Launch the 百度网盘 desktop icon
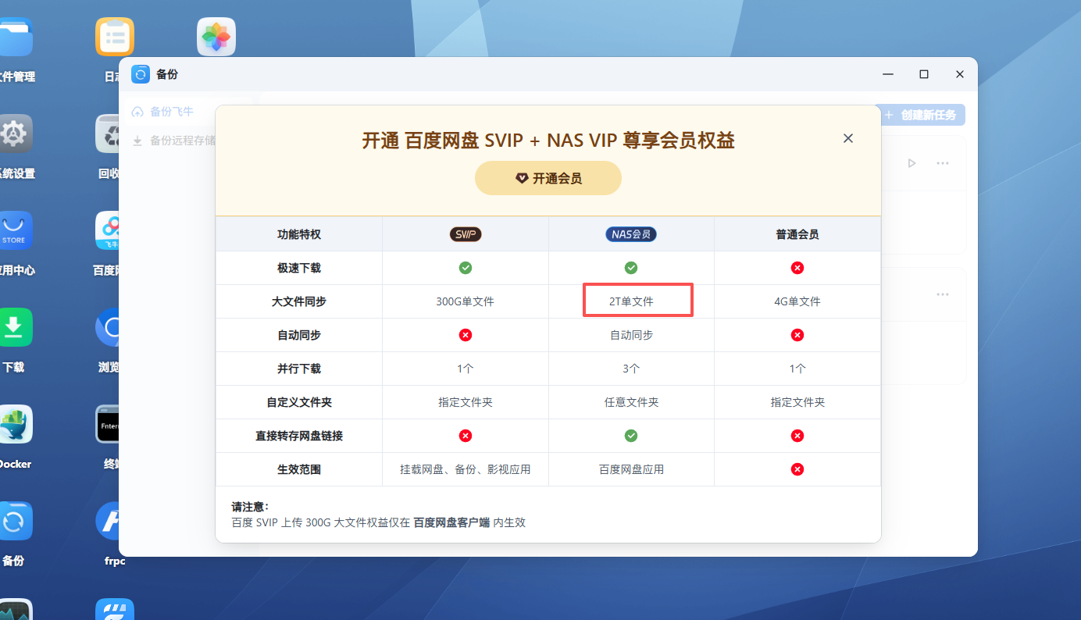Viewport: 1081px width, 620px height. 108,230
